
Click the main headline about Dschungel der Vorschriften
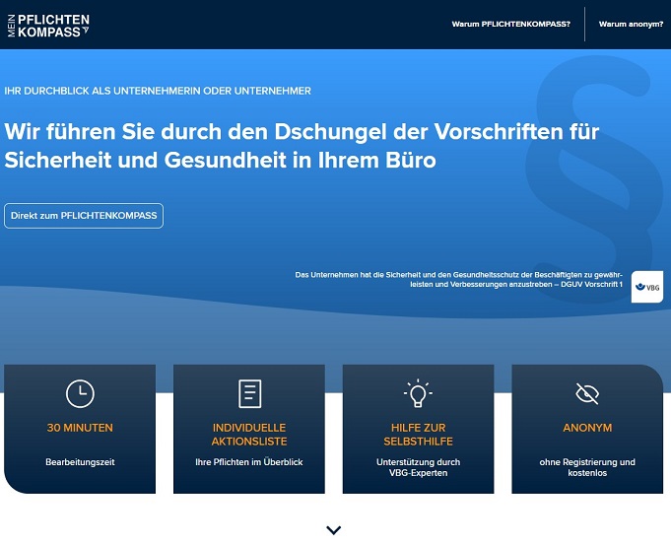click(302, 146)
